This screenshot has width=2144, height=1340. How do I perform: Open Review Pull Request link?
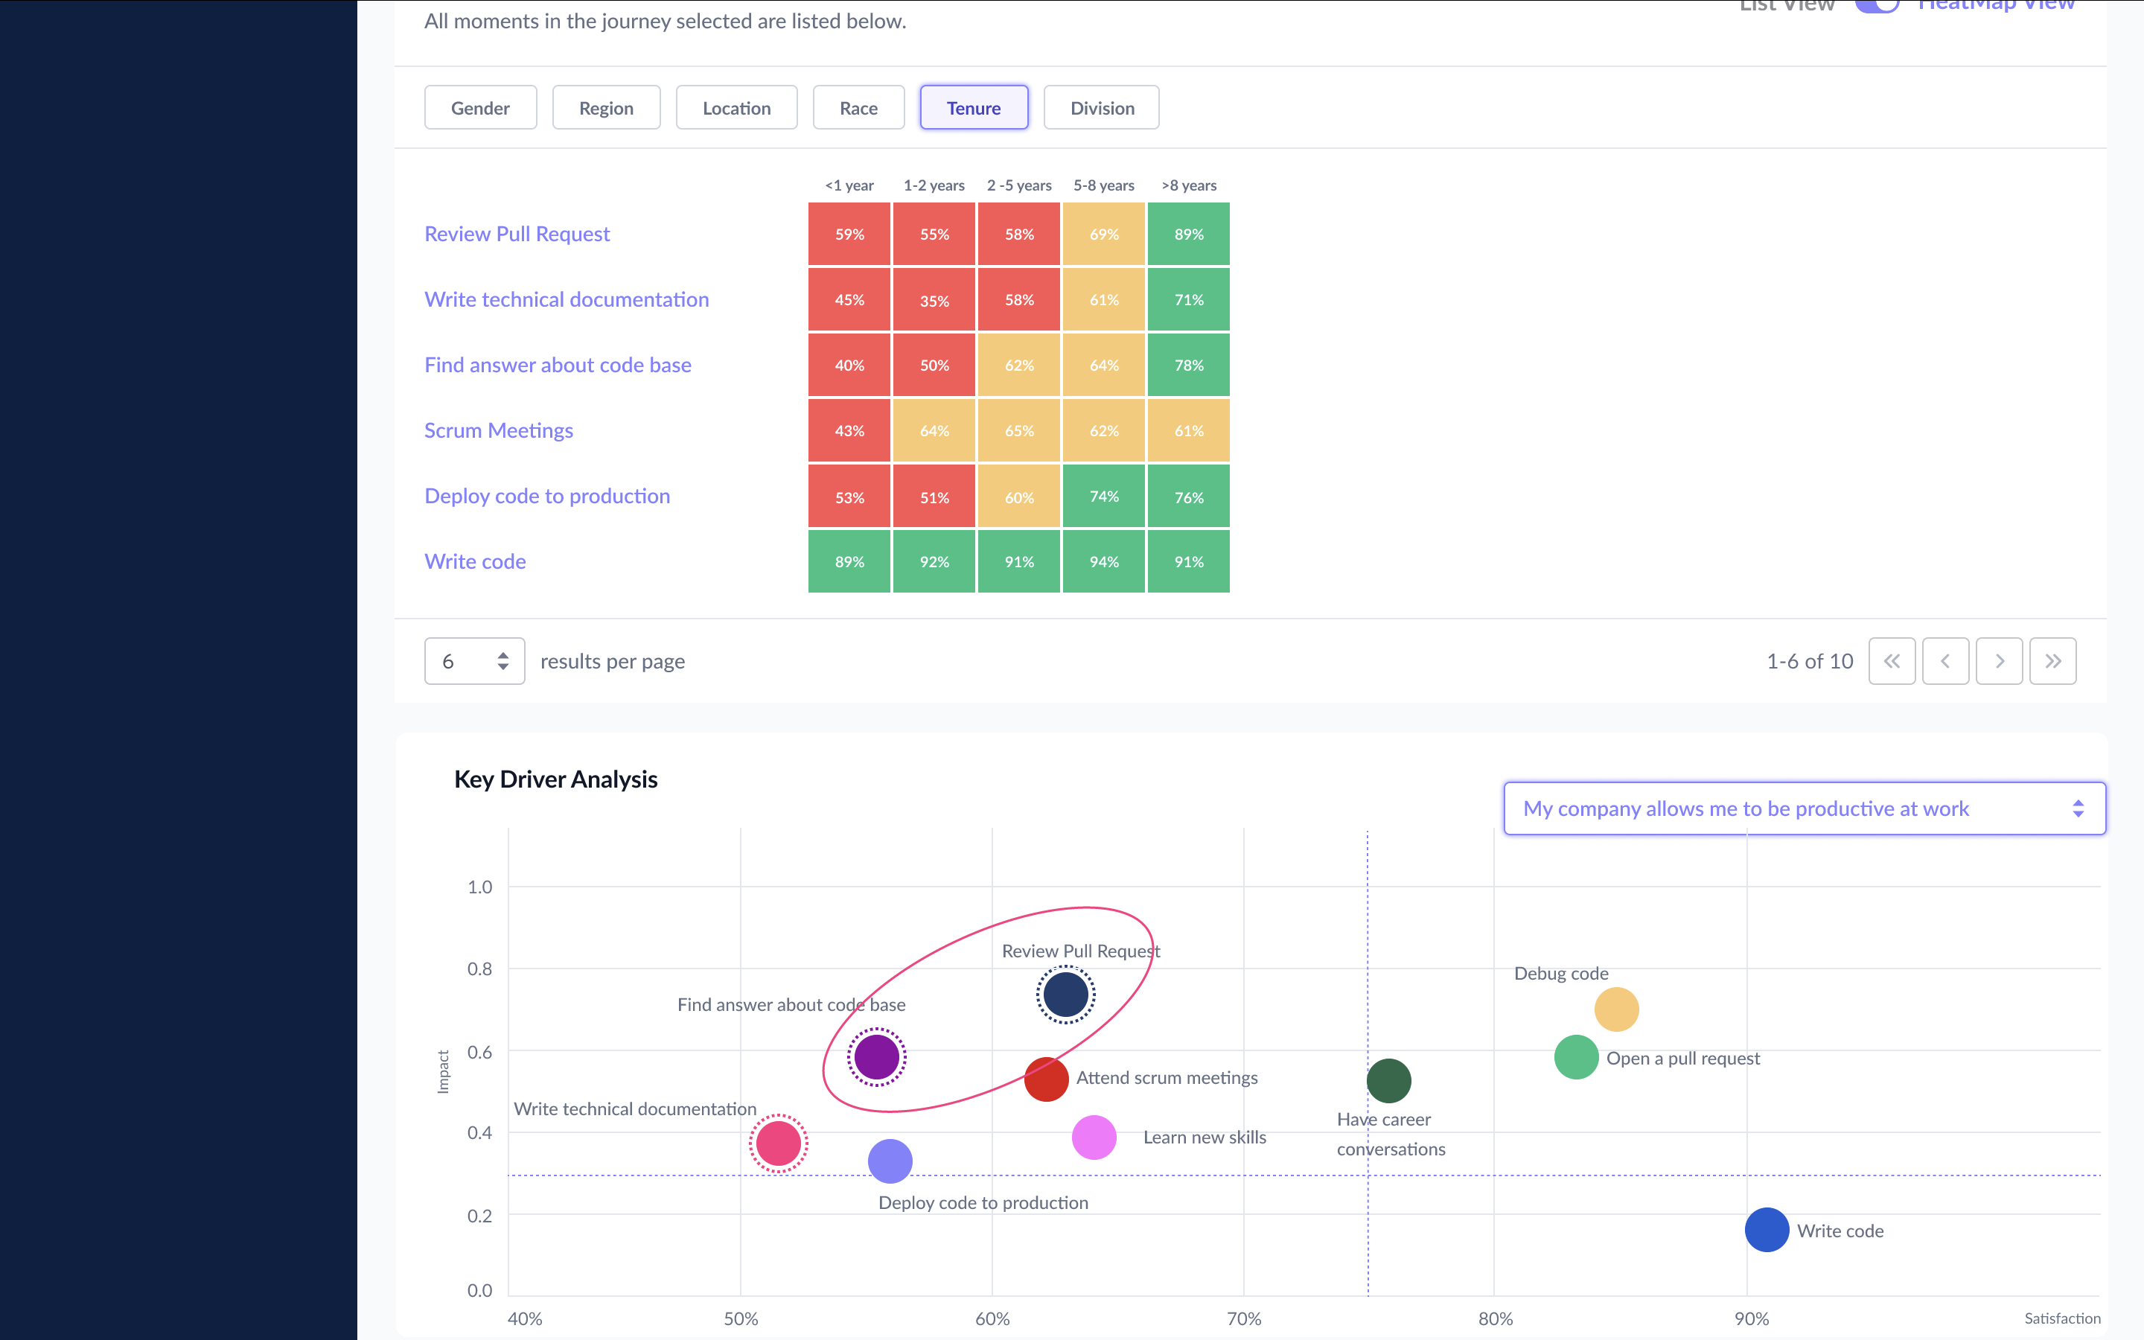tap(517, 234)
